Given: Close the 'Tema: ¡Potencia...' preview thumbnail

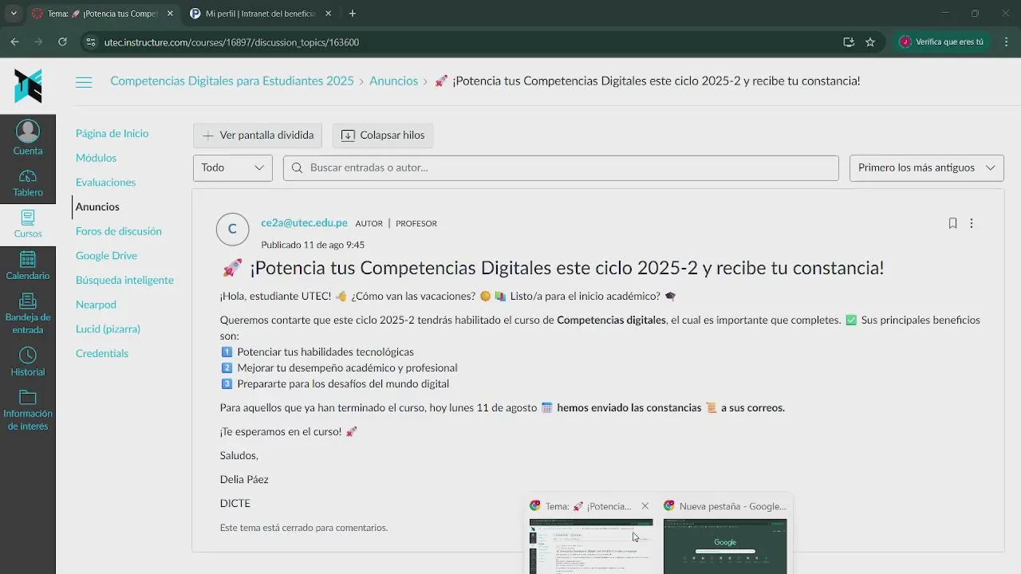Looking at the screenshot, I should 645,506.
